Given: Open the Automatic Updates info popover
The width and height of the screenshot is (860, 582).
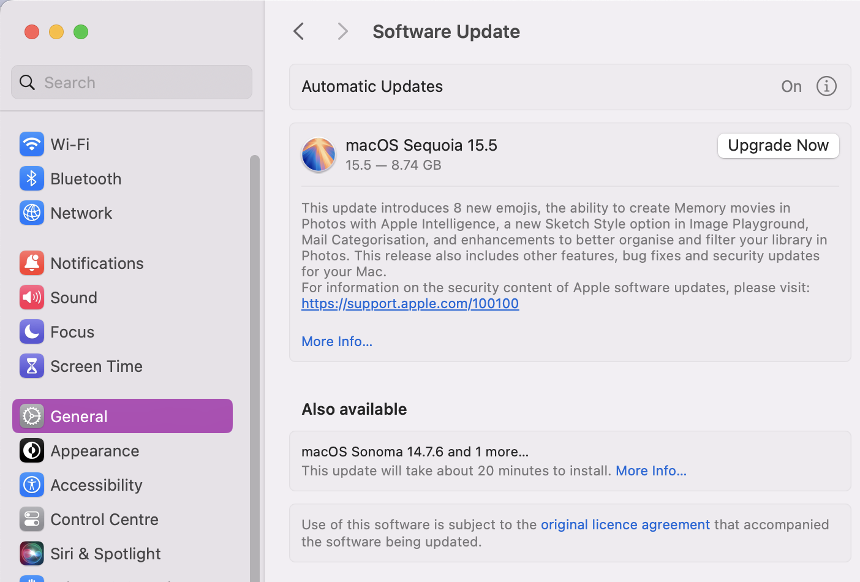Looking at the screenshot, I should click(x=826, y=86).
